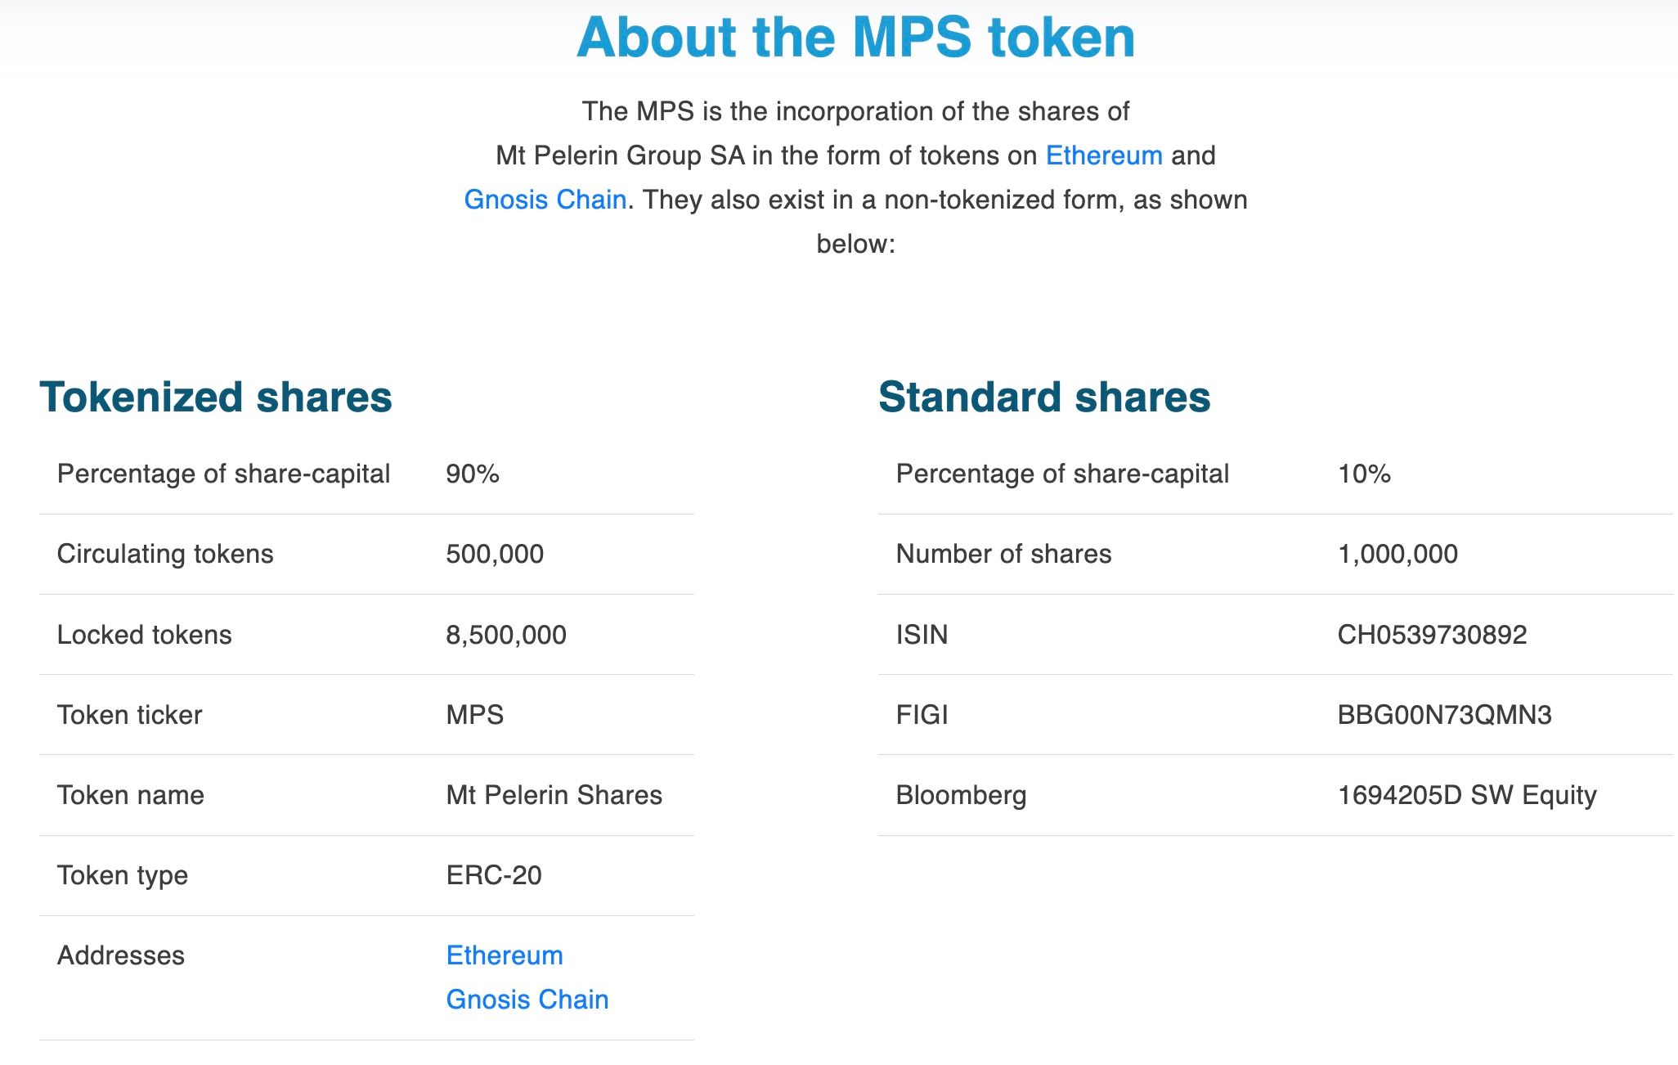This screenshot has height=1065, width=1678.
Task: Click the "About the MPS token" heading
Action: click(x=855, y=38)
